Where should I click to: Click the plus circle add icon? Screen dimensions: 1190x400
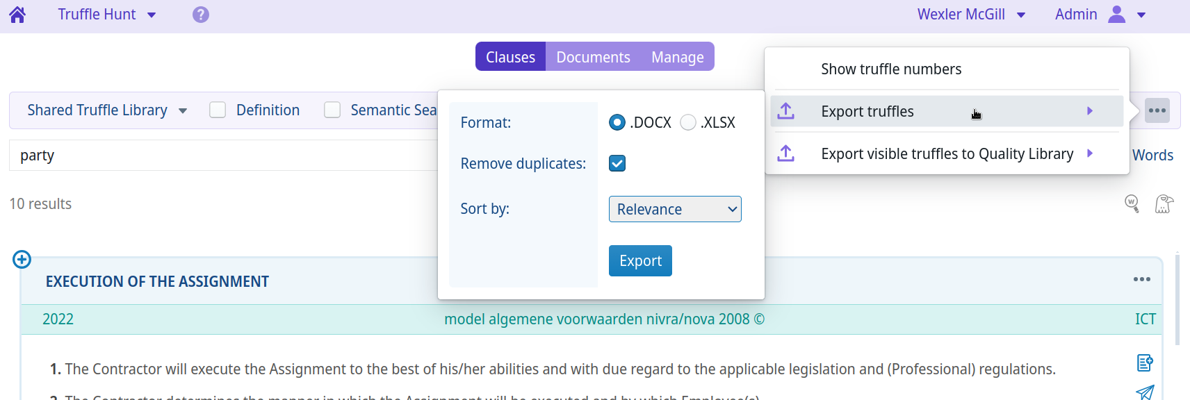(22, 260)
